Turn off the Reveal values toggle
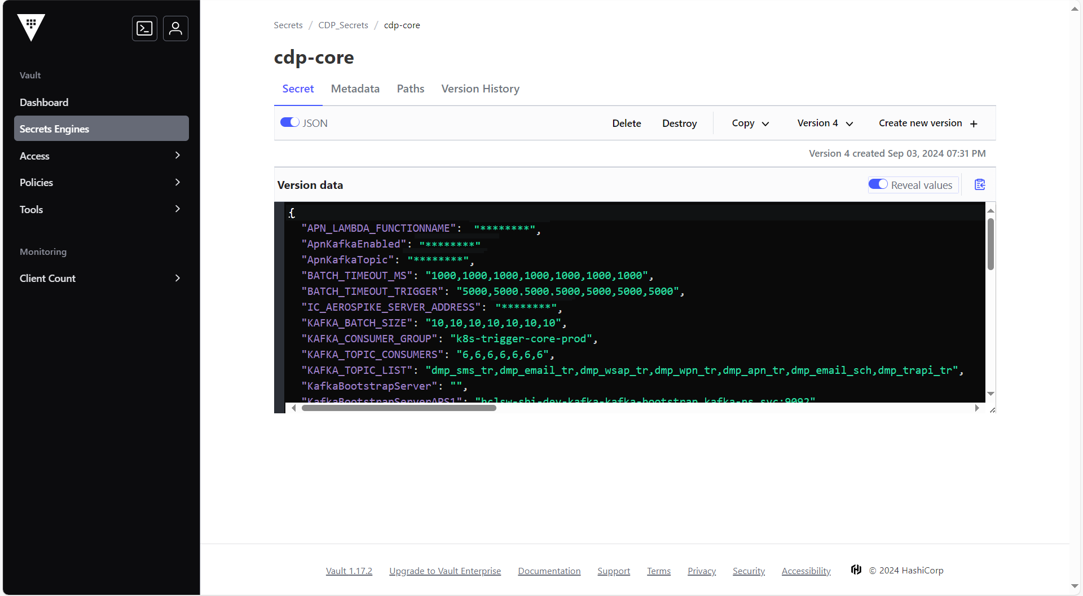The width and height of the screenshot is (1083, 596). pos(878,184)
